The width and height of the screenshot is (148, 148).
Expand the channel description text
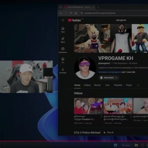(123, 68)
